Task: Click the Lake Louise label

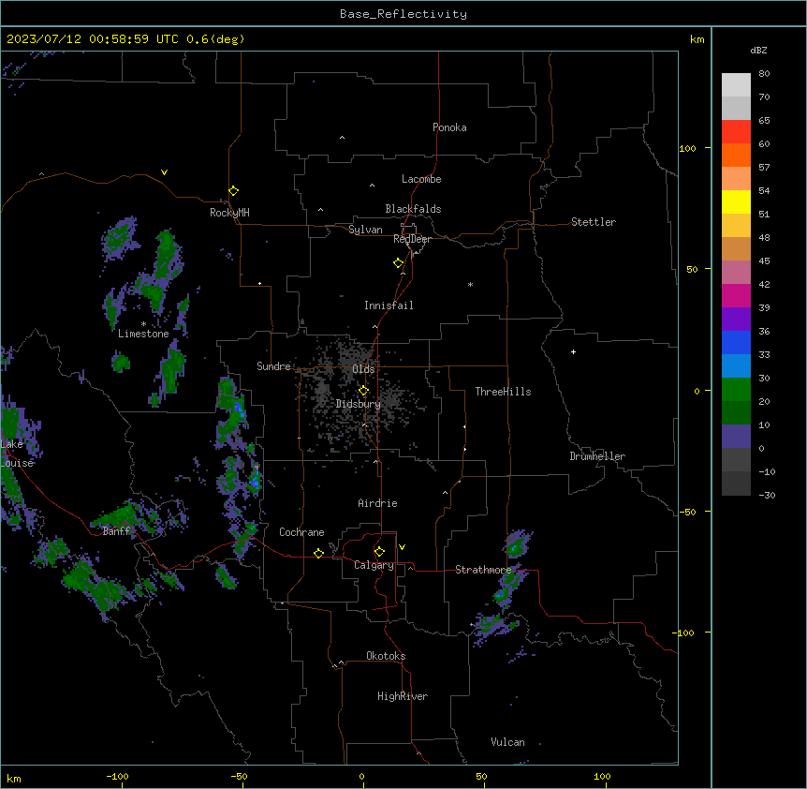Action: (x=17, y=454)
